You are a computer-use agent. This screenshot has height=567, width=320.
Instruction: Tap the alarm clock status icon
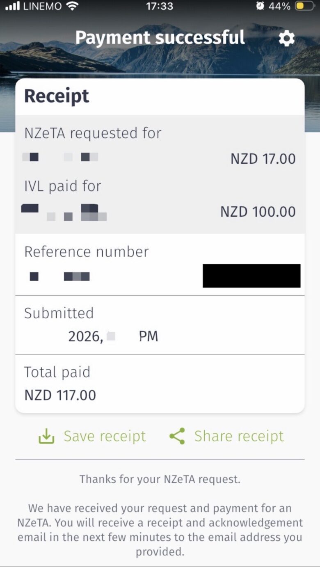click(260, 6)
